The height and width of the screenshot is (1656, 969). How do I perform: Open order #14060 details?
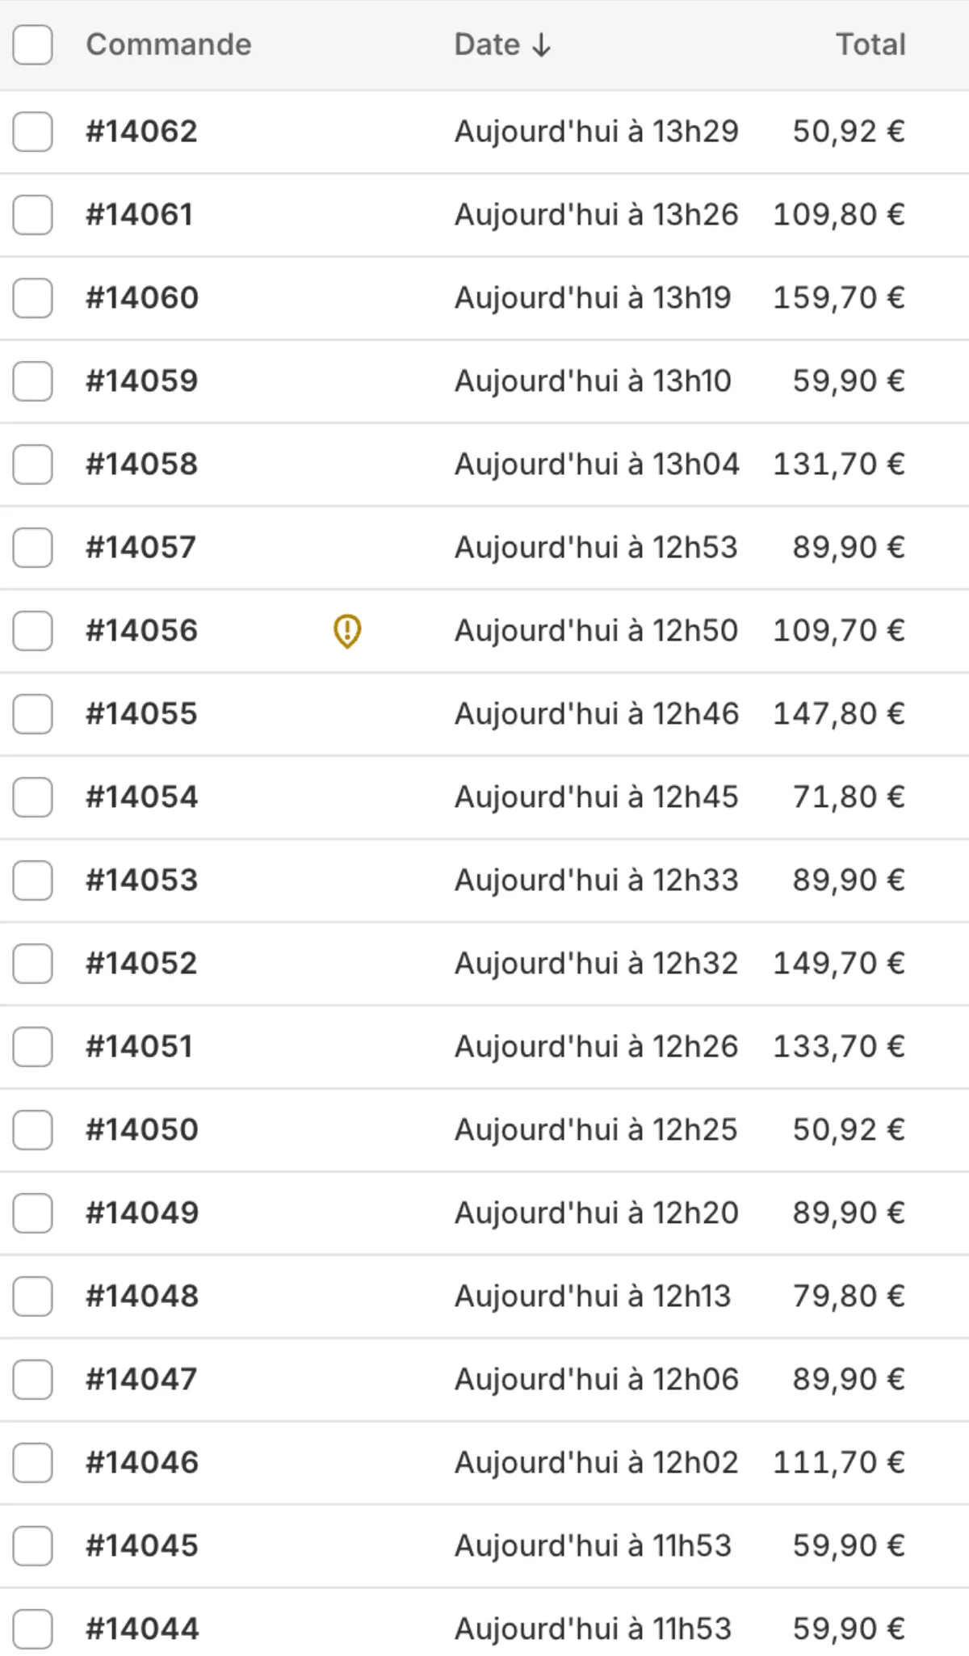point(142,298)
